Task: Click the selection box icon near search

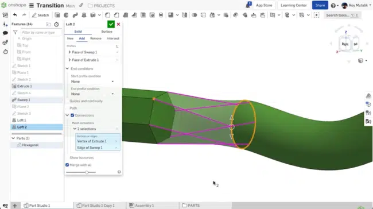Action: [316, 15]
